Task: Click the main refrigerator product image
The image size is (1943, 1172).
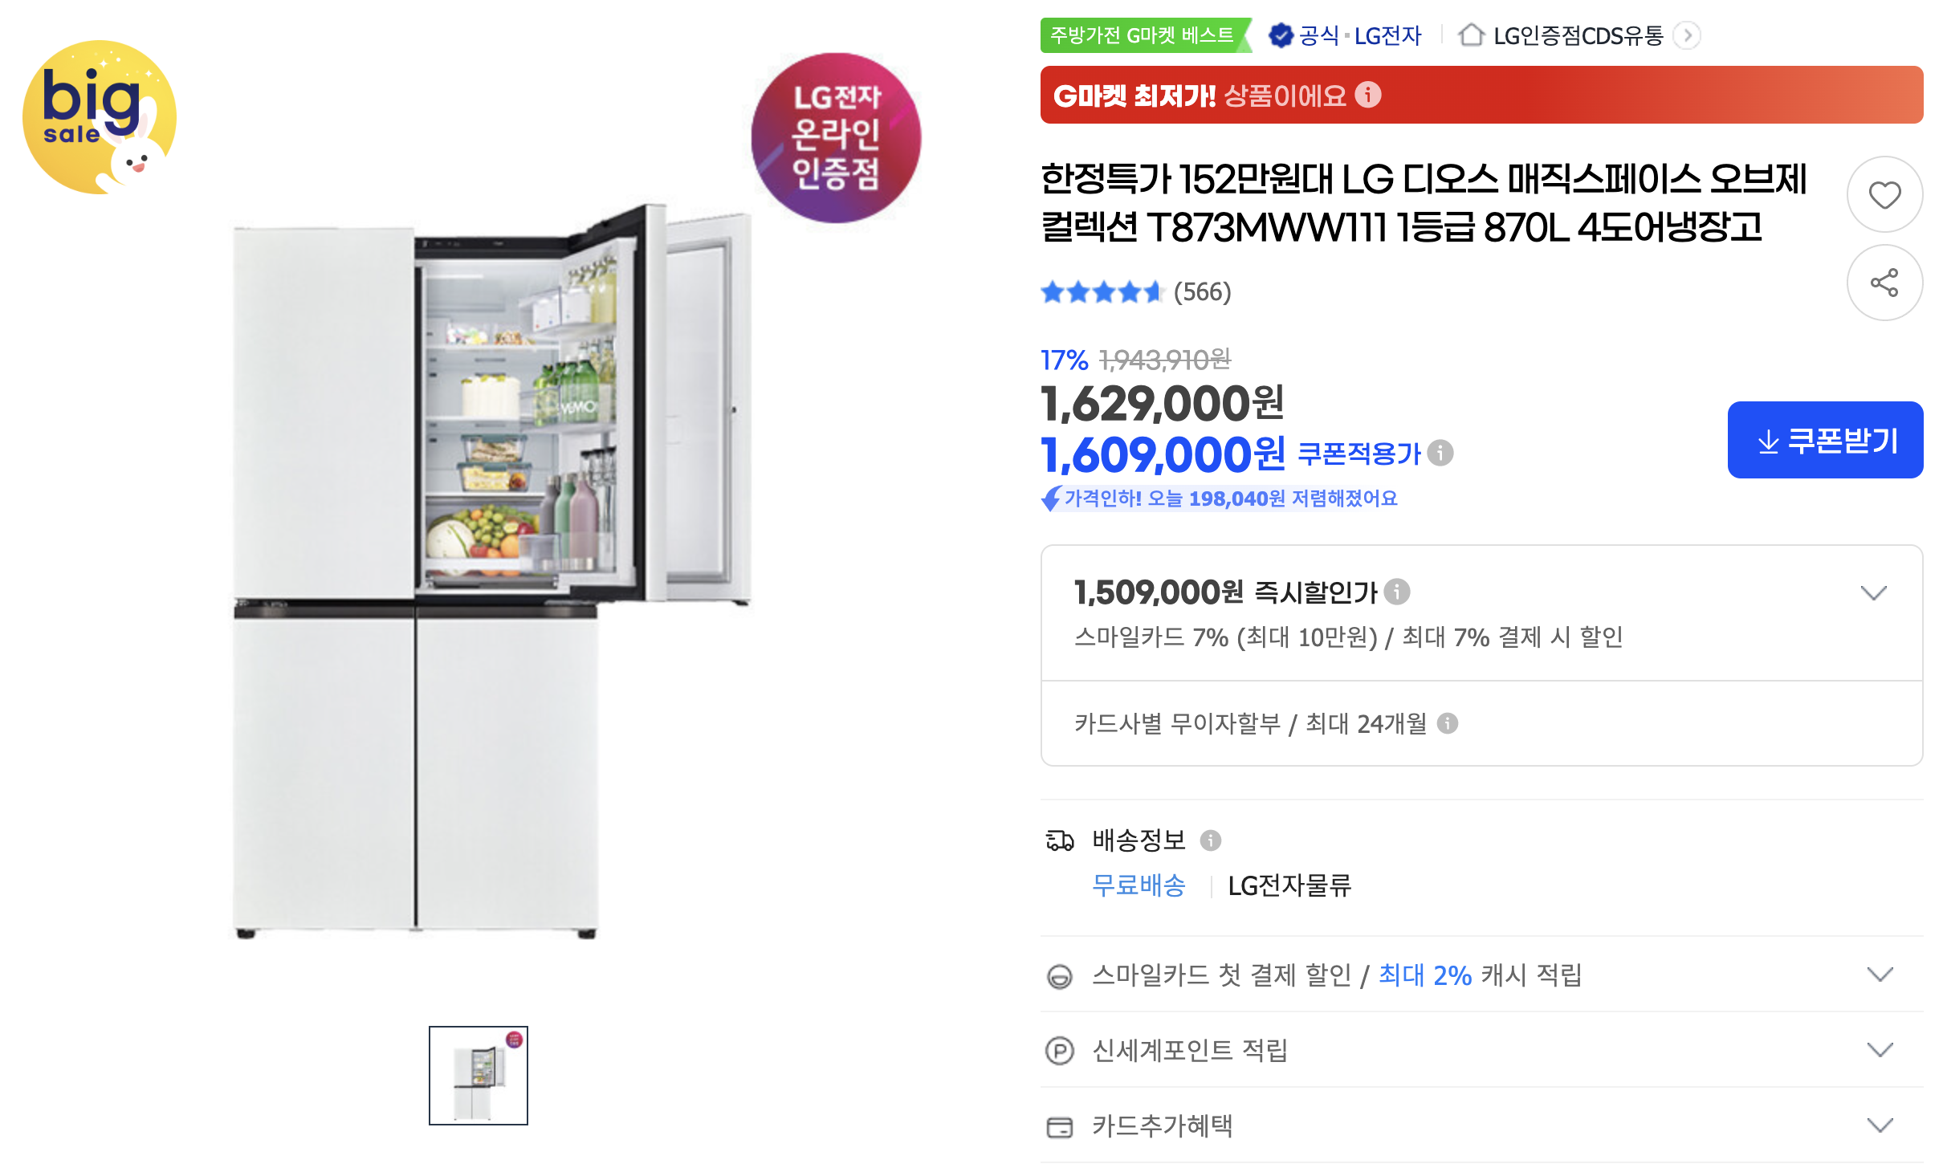Action: click(491, 570)
